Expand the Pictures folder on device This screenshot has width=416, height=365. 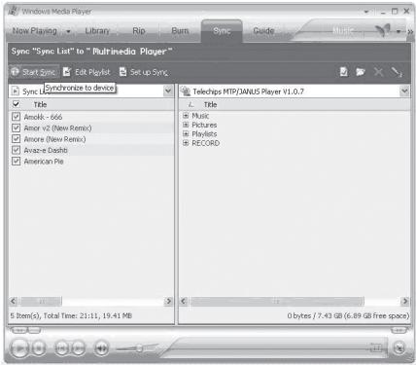pyautogui.click(x=186, y=125)
